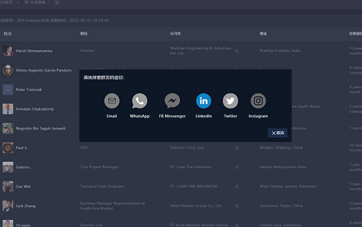Click Madhya Pradesh, India address cell

coord(280,50)
